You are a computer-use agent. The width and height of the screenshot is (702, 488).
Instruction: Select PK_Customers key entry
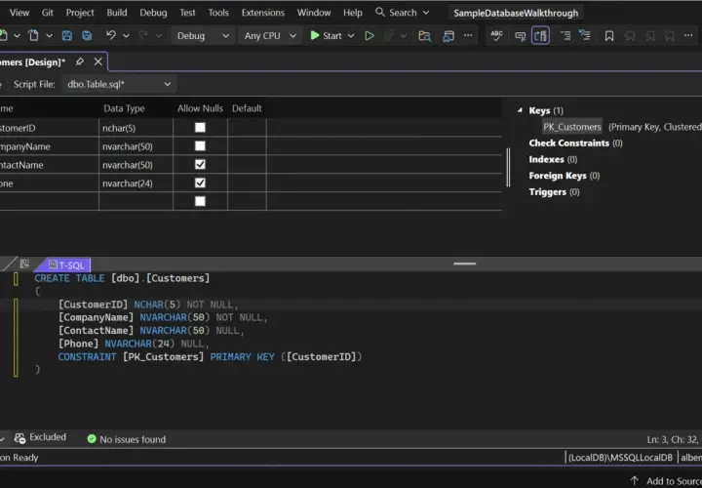click(571, 127)
